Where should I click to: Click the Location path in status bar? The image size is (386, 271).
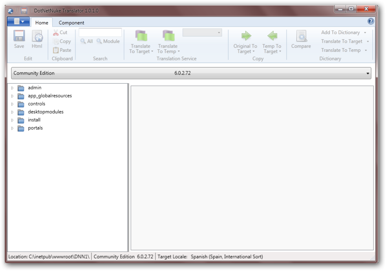coord(49,256)
